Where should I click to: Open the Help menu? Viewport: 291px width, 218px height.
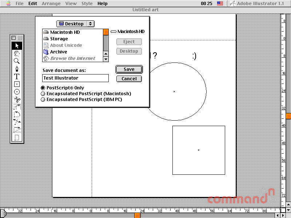pyautogui.click(x=103, y=4)
